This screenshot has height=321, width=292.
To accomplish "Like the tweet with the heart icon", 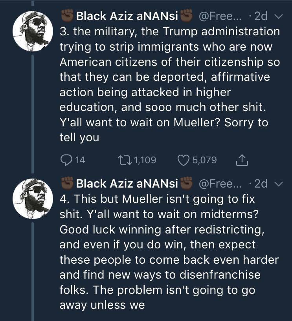I will pos(184,160).
